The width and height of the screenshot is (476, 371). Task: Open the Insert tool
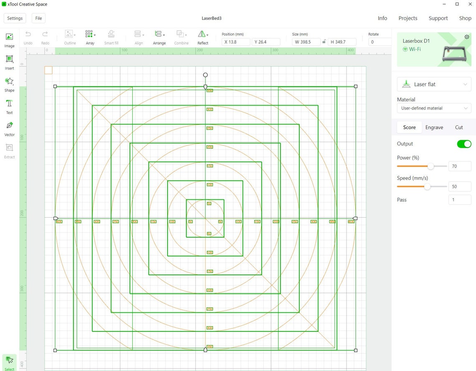[9, 63]
